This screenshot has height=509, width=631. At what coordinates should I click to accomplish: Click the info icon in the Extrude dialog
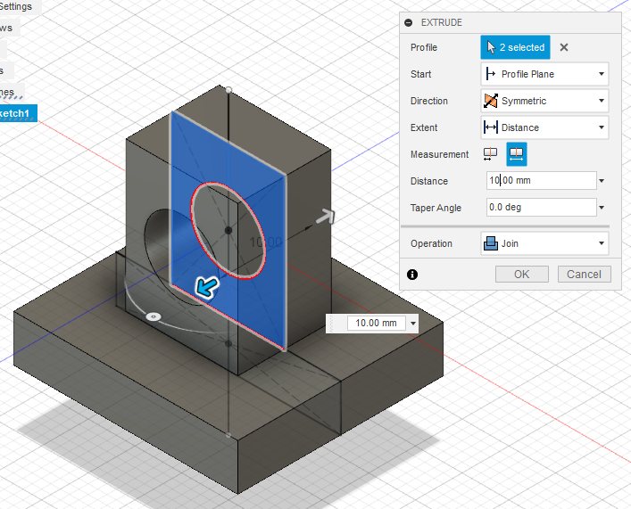click(x=412, y=275)
